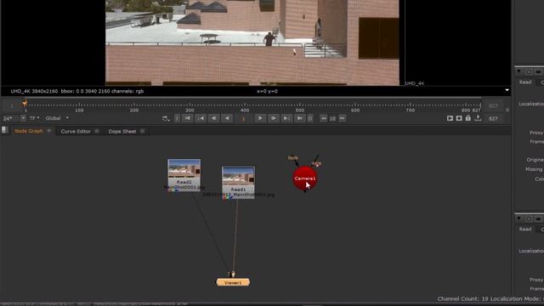Open the upper panel's Read tab

525,82
